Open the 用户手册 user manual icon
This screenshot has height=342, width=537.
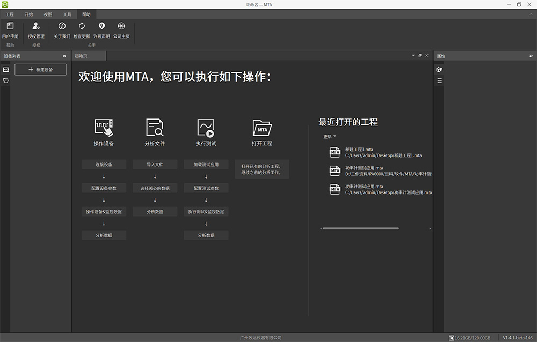pyautogui.click(x=10, y=26)
